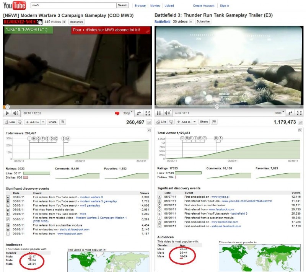Screen dimensions: 306x272
Task: Toggle the red annotations icon in MW3 player
Action: [117, 113]
